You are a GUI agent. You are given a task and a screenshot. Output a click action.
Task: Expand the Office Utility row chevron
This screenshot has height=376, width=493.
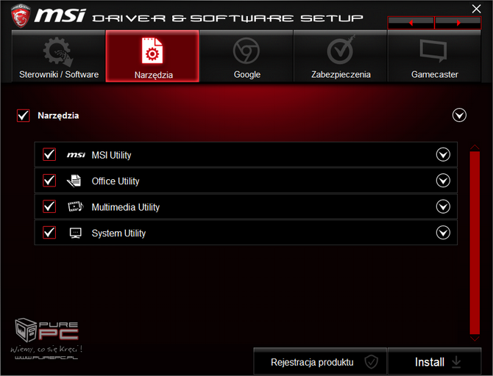(x=443, y=181)
